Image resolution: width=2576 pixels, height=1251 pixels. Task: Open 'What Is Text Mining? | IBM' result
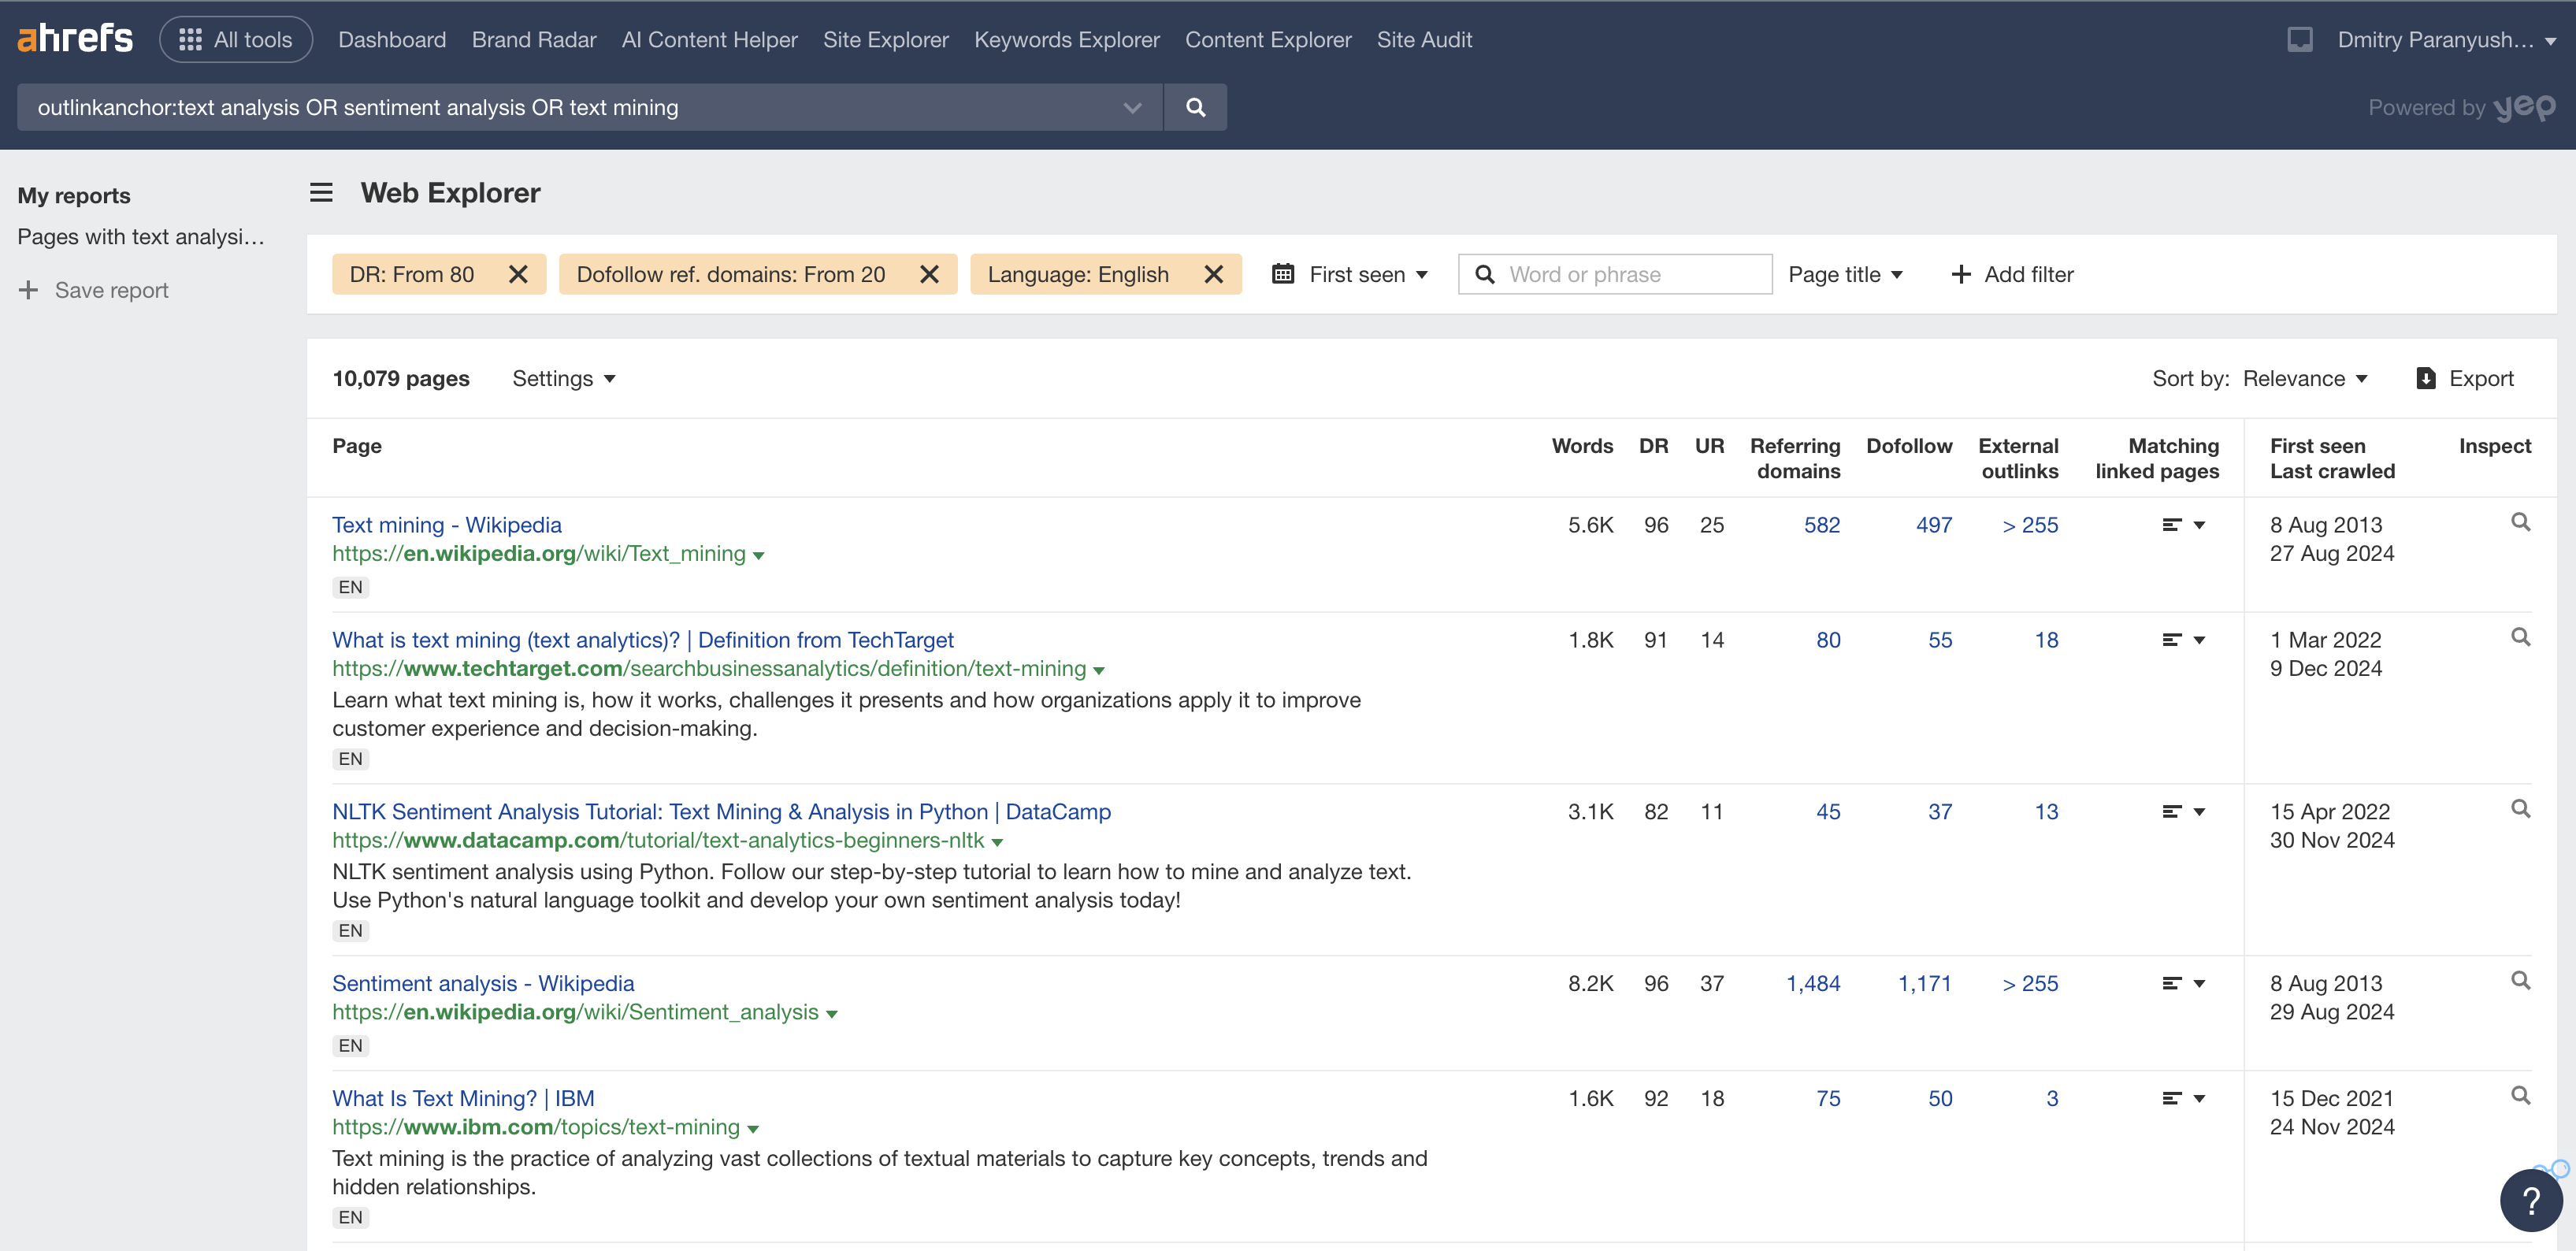point(463,1098)
